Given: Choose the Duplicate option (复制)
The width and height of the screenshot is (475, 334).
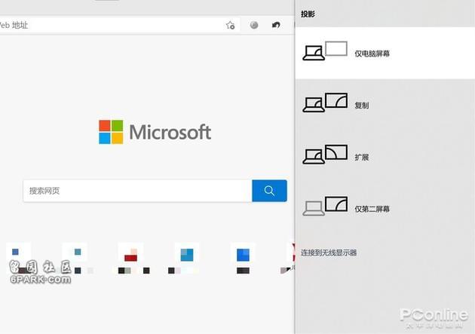Looking at the screenshot, I should click(x=385, y=105).
